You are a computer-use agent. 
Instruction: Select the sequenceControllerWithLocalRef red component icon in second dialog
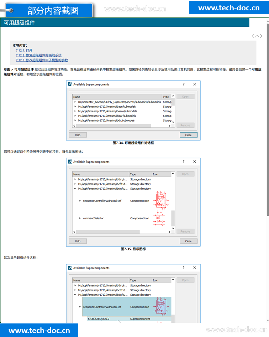(x=161, y=200)
